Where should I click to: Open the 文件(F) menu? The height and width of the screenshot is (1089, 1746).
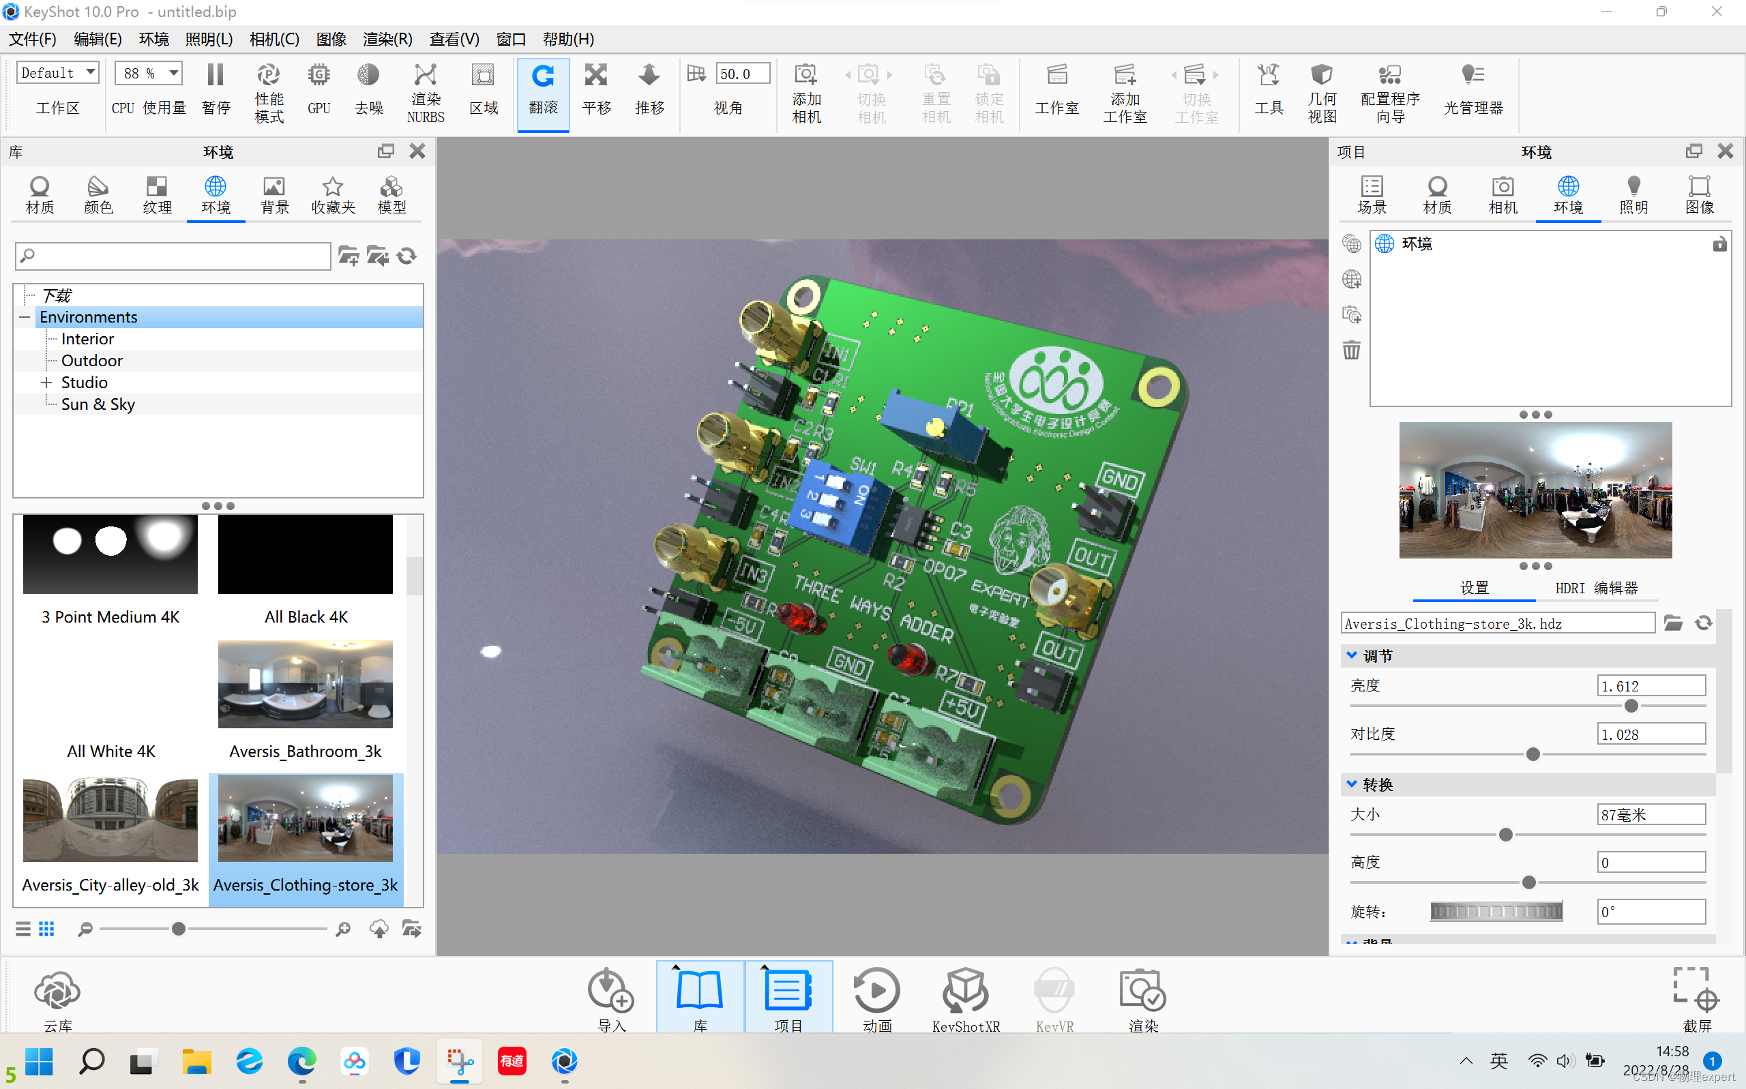click(33, 39)
